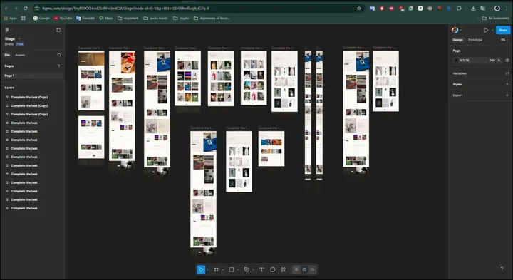
Task: Switch to the Prototype tab
Action: pos(475,40)
